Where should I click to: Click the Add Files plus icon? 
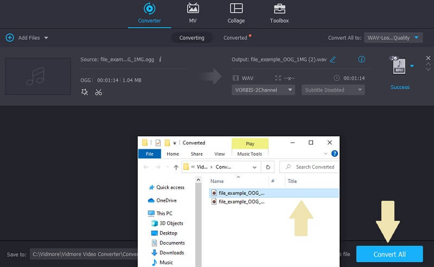[x=9, y=37]
